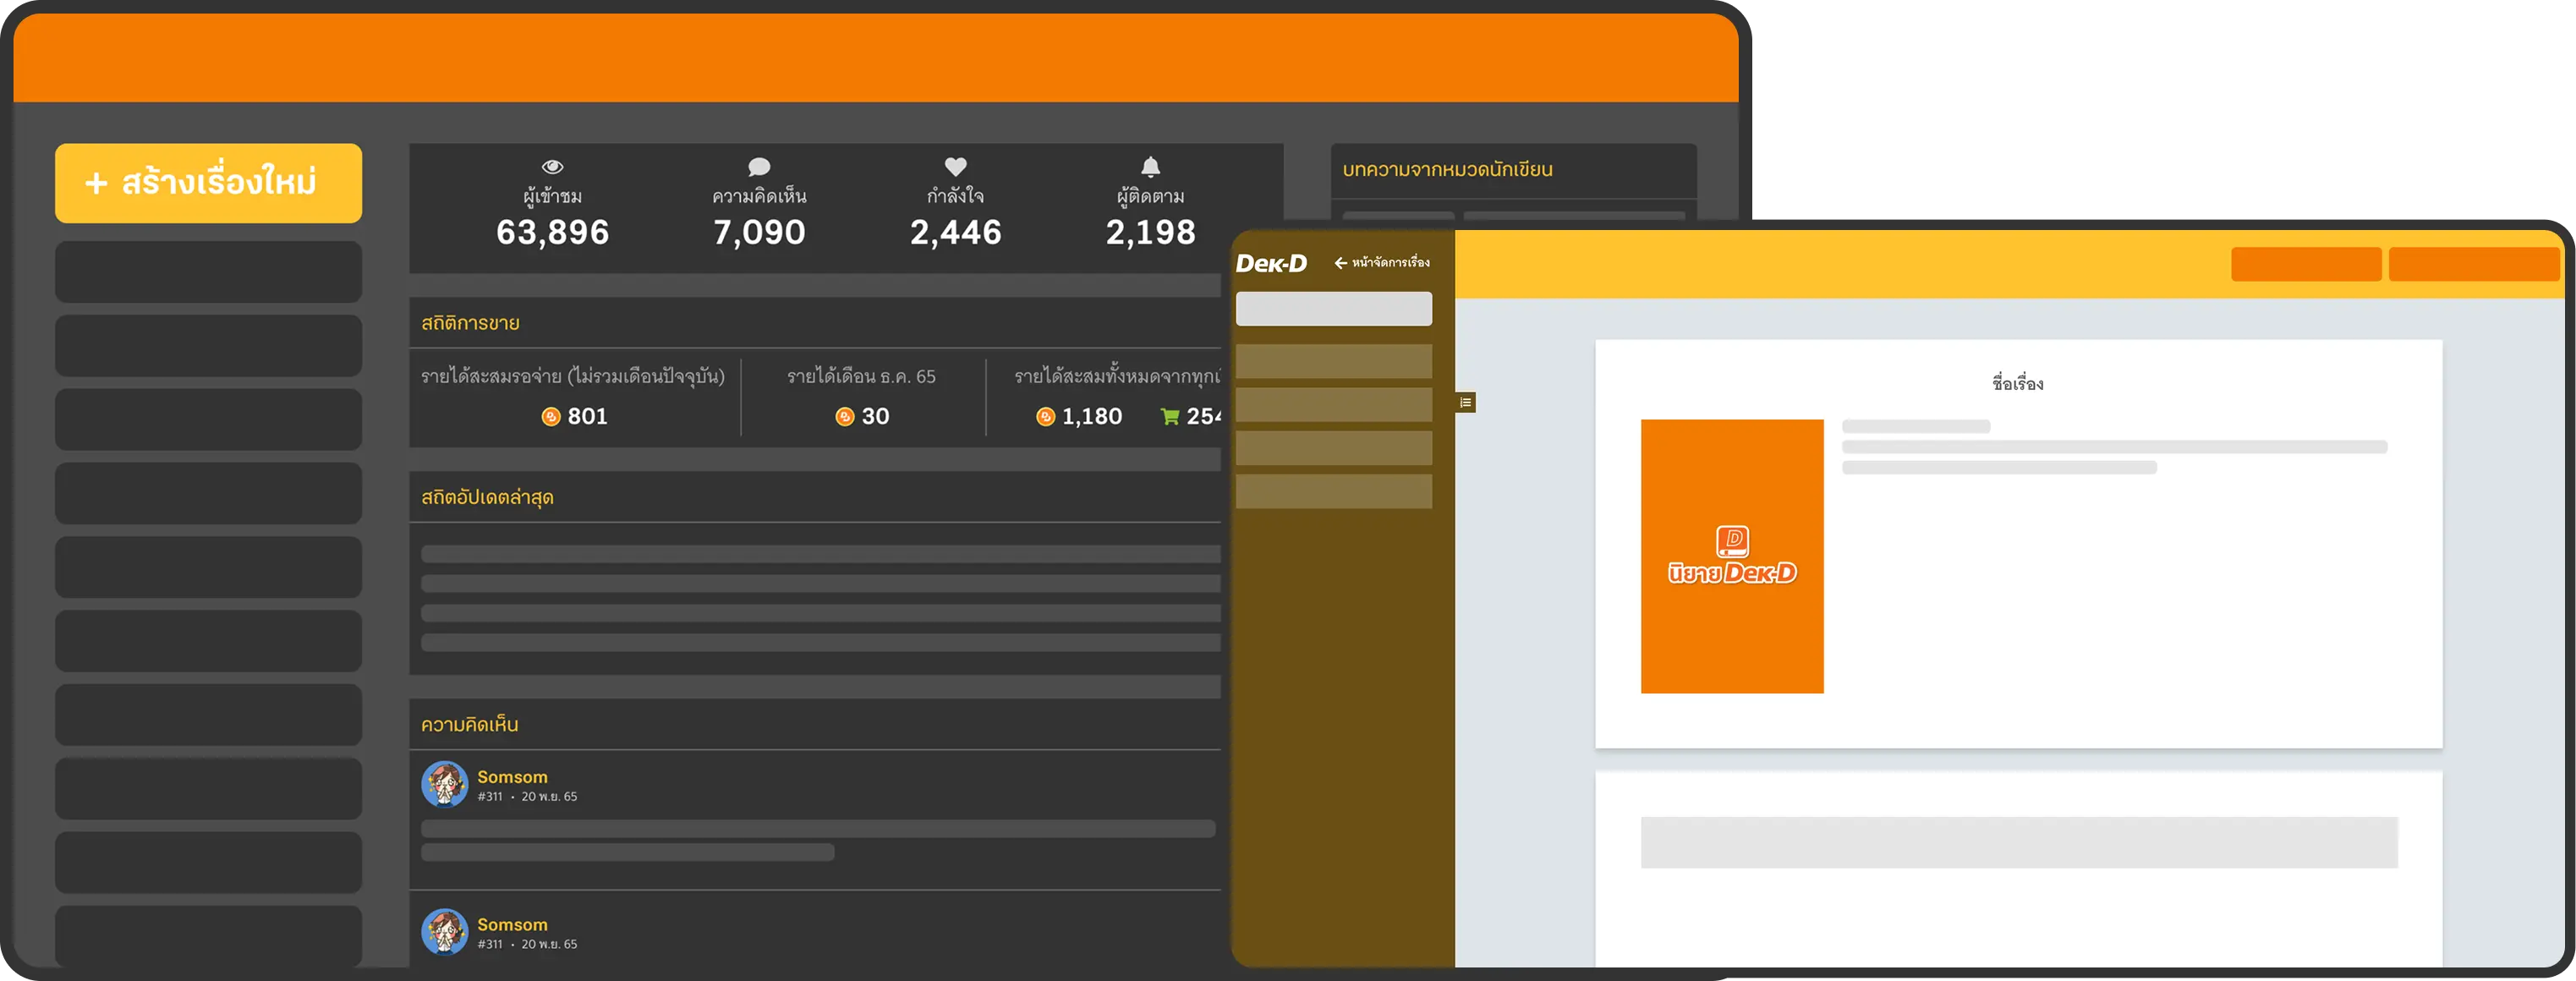The width and height of the screenshot is (2576, 981).
Task: Click the eye icon above ผู้เข้าชม
Action: pos(552,167)
